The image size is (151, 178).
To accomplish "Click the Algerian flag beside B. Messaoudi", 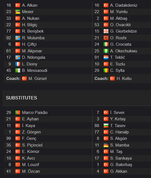I will (x=18, y=70).
